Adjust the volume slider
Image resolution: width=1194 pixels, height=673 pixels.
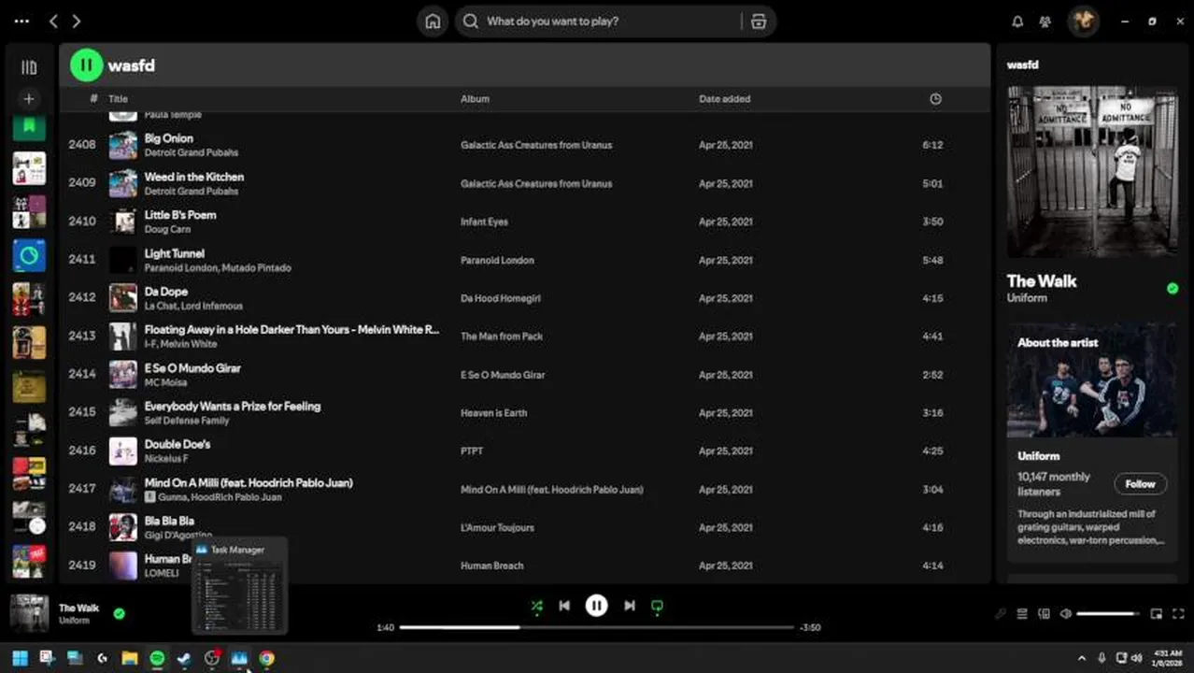pos(1108,614)
